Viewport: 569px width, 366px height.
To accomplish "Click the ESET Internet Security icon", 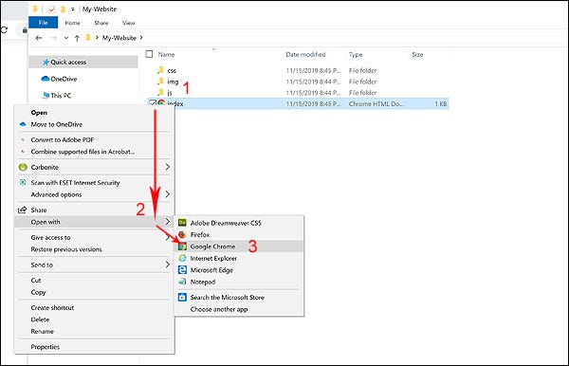I will pyautogui.click(x=23, y=182).
